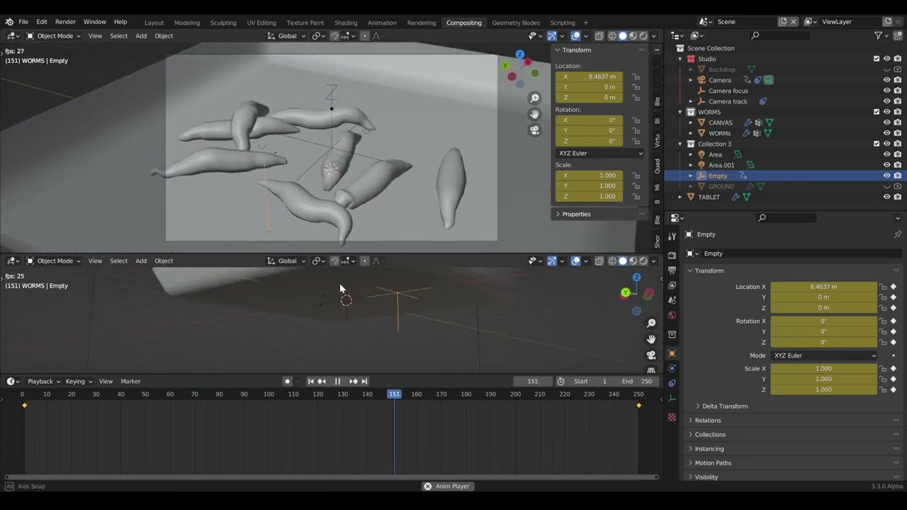The image size is (907, 510).
Task: Hide the CANVAS object in viewport
Action: click(886, 123)
